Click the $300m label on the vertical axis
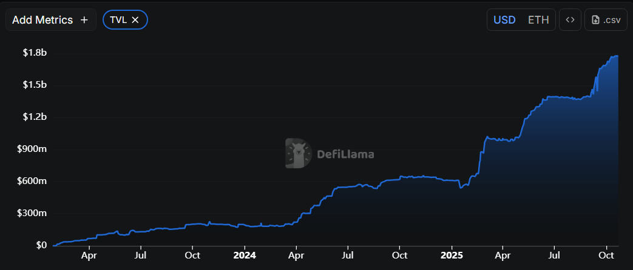 point(32,213)
